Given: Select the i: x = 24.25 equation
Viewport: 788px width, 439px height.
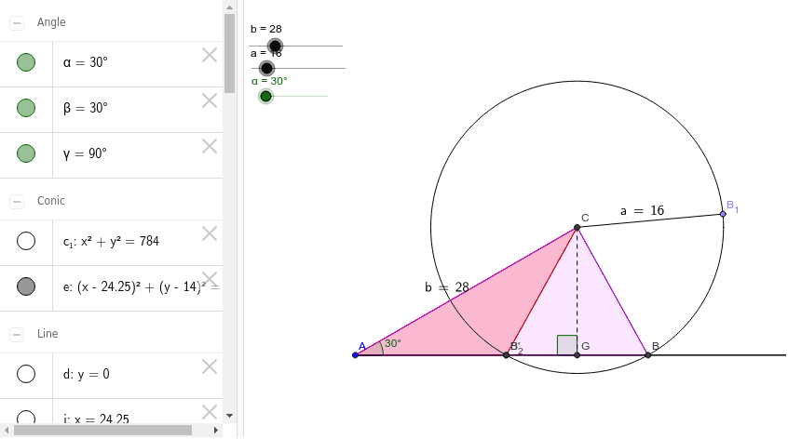Looking at the screenshot, I should pyautogui.click(x=96, y=419).
